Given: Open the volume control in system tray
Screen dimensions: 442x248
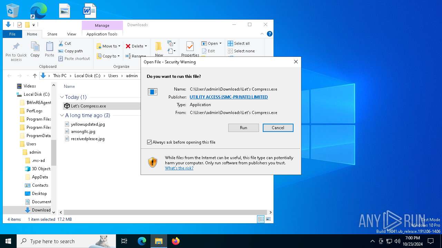Looking at the screenshot, I should pos(397,241).
